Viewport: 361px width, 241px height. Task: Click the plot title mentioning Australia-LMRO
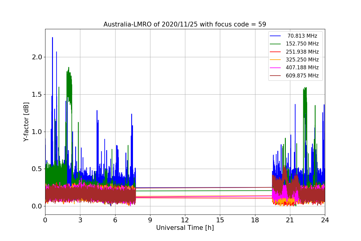coord(185,24)
